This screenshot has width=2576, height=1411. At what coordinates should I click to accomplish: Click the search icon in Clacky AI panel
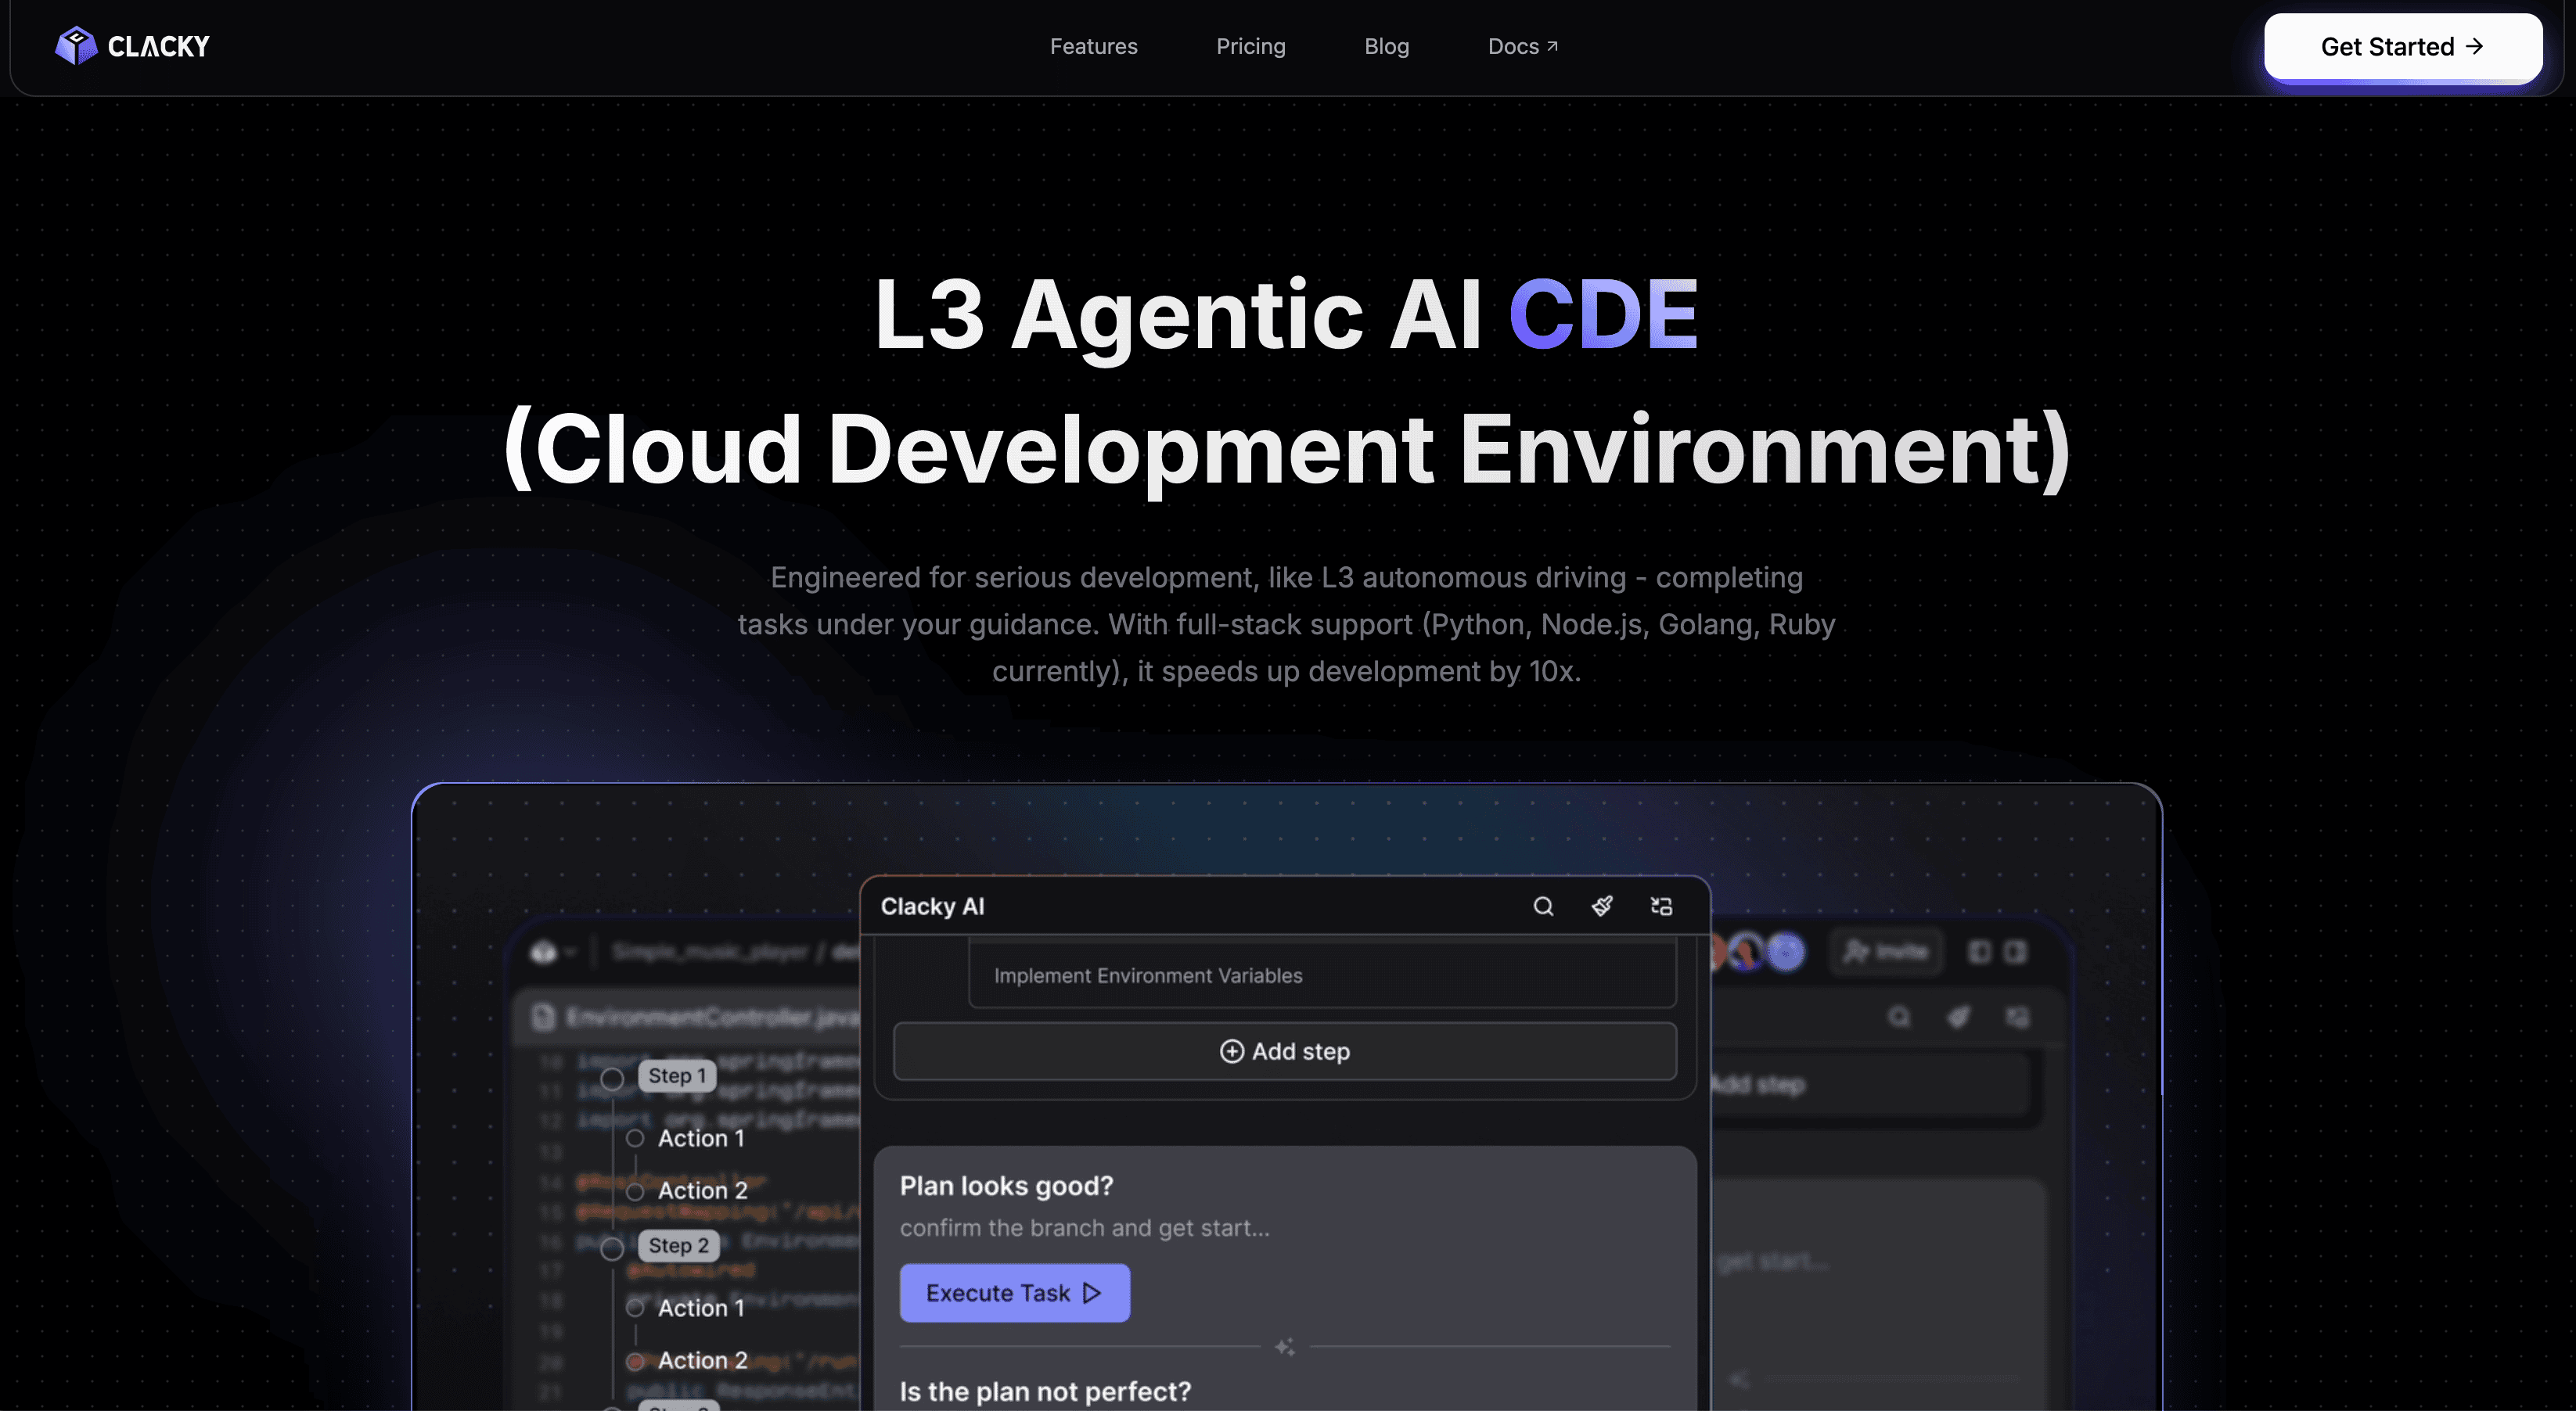click(1543, 906)
